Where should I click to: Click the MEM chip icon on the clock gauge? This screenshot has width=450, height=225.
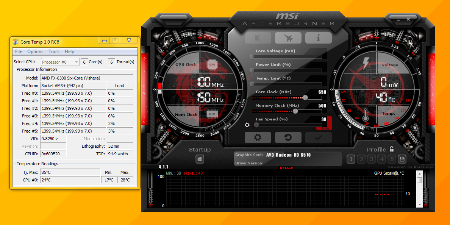click(212, 114)
